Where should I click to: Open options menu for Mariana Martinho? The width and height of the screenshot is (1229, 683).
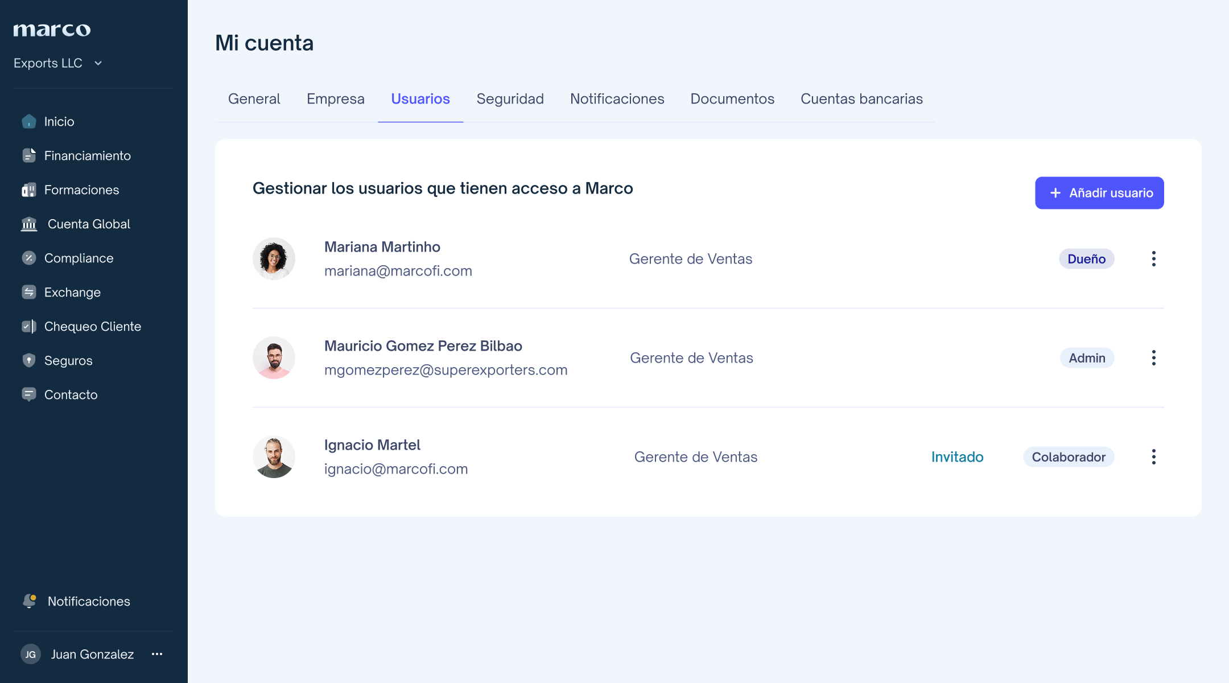[x=1153, y=259]
